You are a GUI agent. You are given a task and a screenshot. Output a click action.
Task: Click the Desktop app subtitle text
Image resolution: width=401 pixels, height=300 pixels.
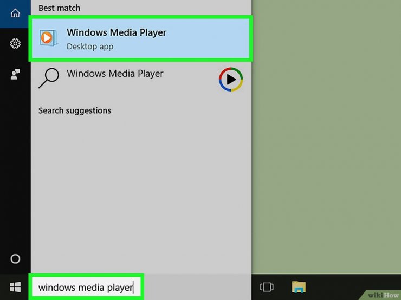click(x=90, y=47)
